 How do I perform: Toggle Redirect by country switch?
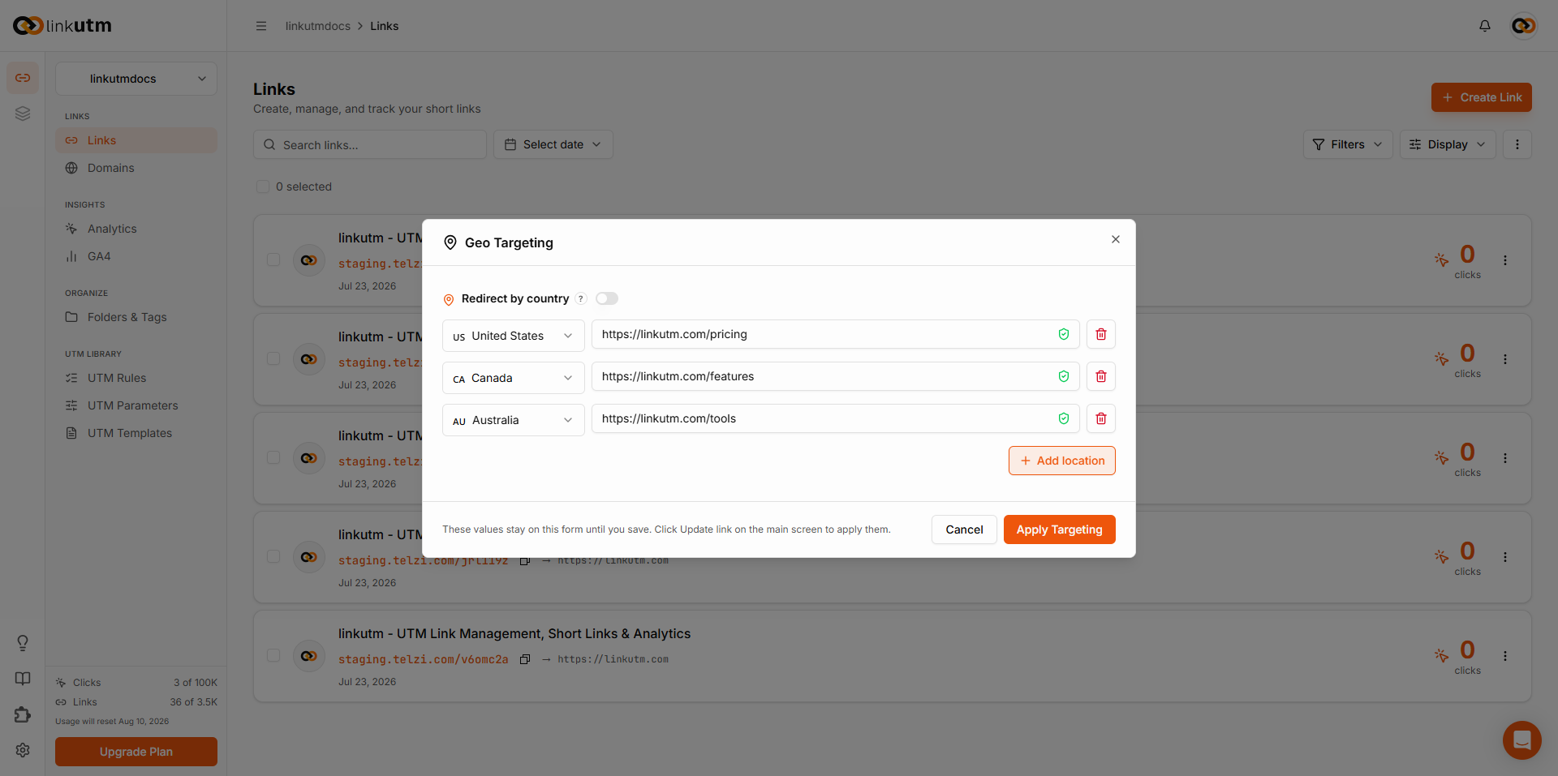click(607, 298)
